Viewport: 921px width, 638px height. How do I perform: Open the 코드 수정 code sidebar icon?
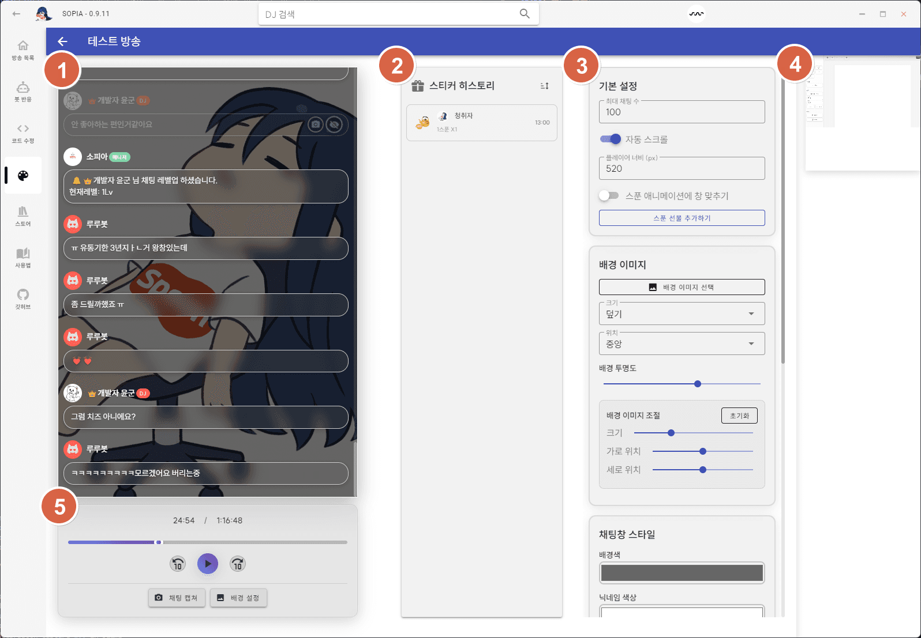pos(23,133)
